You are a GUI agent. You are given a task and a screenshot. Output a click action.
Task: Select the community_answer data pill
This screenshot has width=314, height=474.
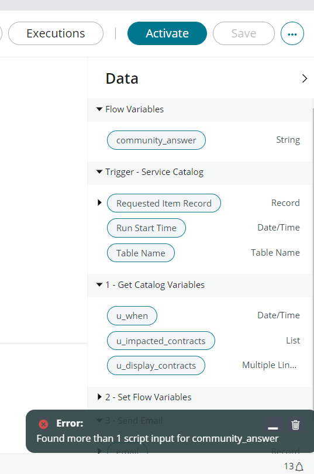pyautogui.click(x=156, y=140)
